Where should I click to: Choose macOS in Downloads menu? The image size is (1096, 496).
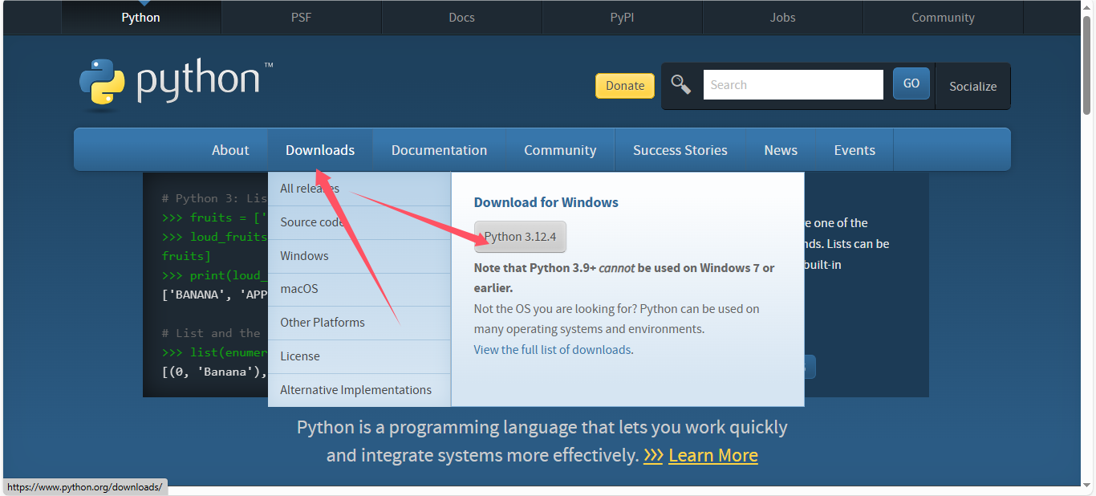point(359,289)
